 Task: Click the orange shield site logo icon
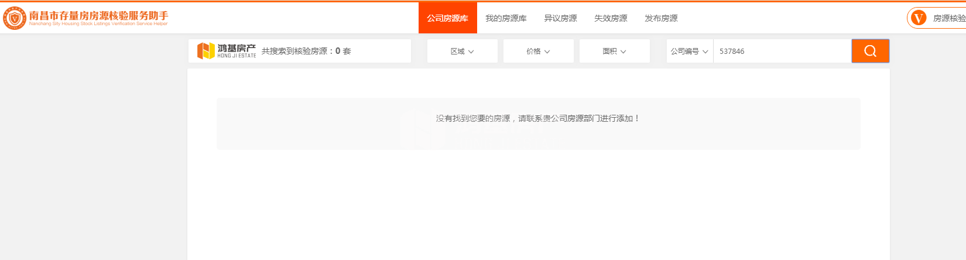click(x=15, y=18)
